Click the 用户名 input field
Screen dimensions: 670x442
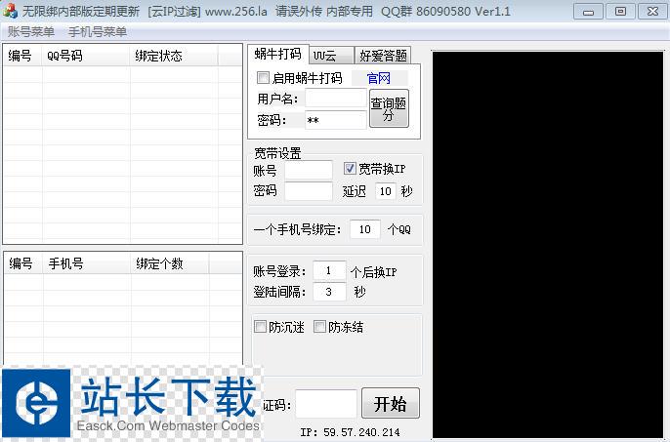[x=335, y=99]
